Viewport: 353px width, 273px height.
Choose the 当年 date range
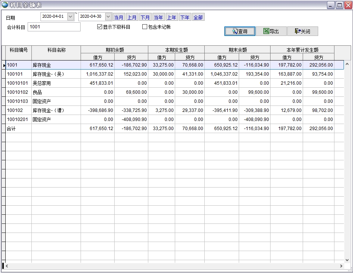pos(159,17)
